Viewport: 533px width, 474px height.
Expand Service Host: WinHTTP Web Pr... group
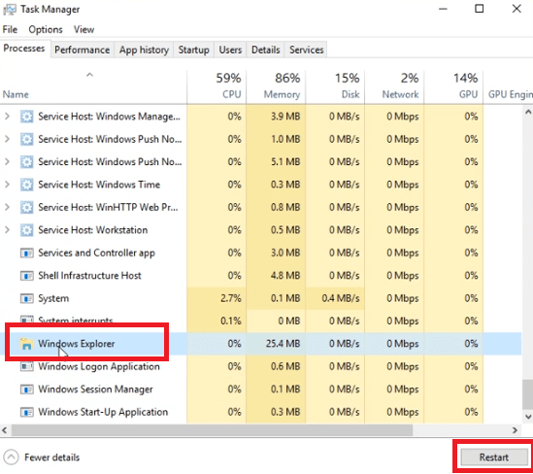tap(7, 208)
